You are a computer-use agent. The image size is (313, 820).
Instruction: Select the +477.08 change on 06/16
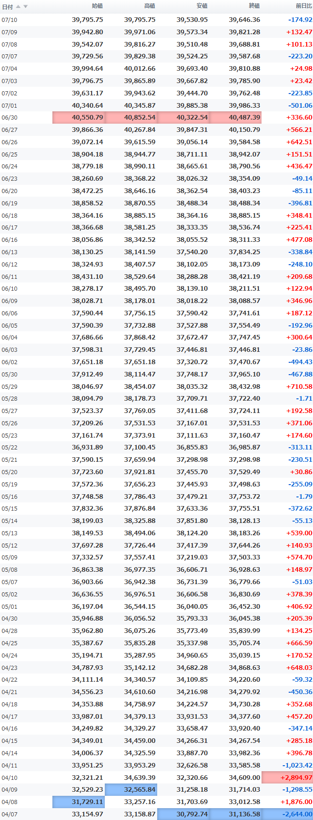coord(299,240)
